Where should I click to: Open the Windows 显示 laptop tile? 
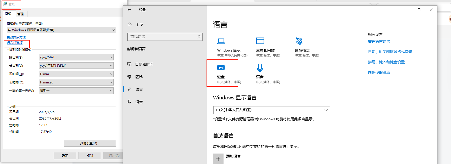click(232, 47)
